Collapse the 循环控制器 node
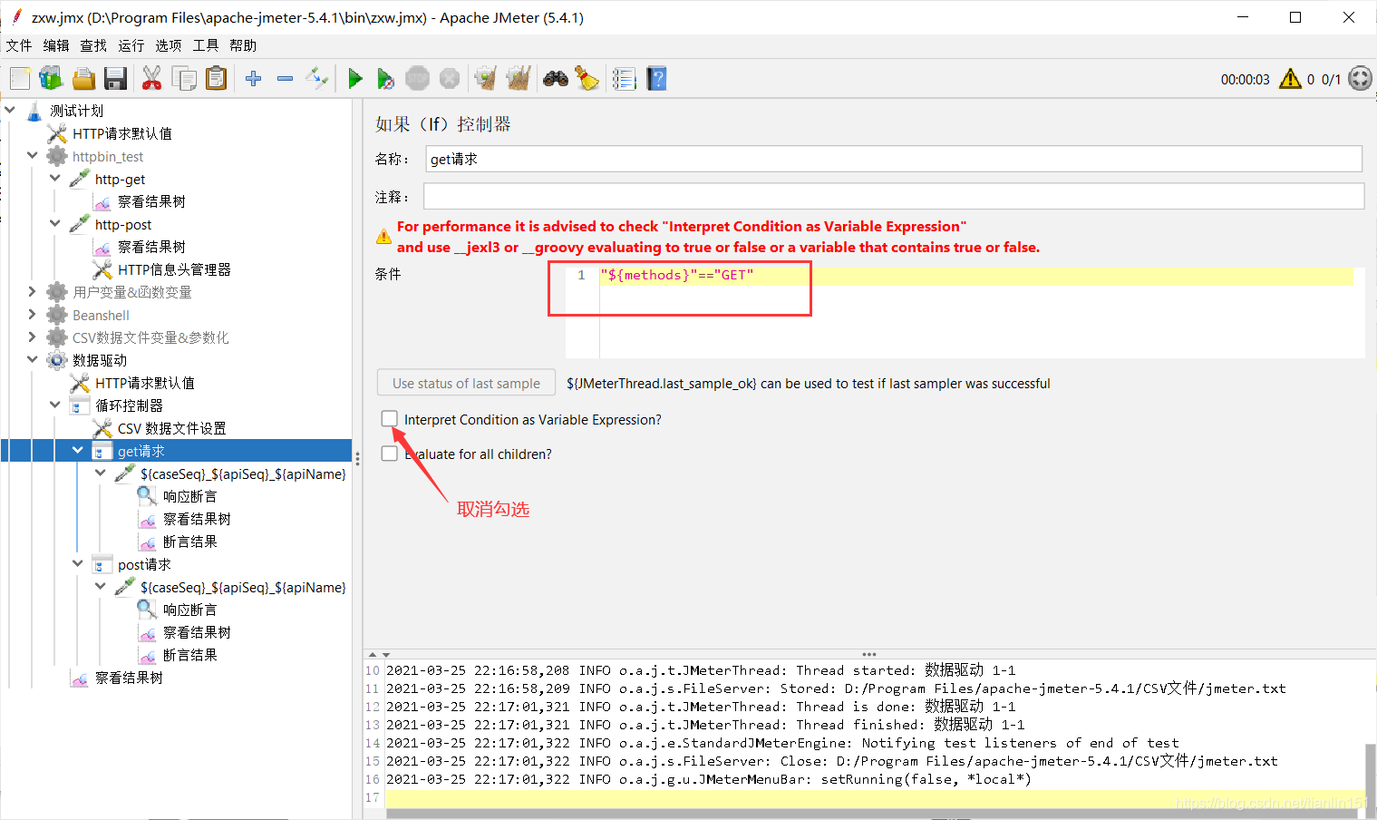The image size is (1377, 820). click(55, 405)
